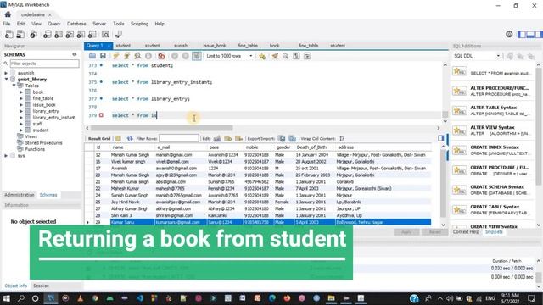Open an SQL script file from main toolbar
This screenshot has height=305, width=543.
20,34
